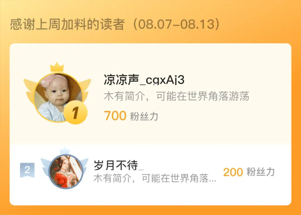
Task: Open the avatar of 凉凉声_cqxAj3
Action: tap(58, 97)
